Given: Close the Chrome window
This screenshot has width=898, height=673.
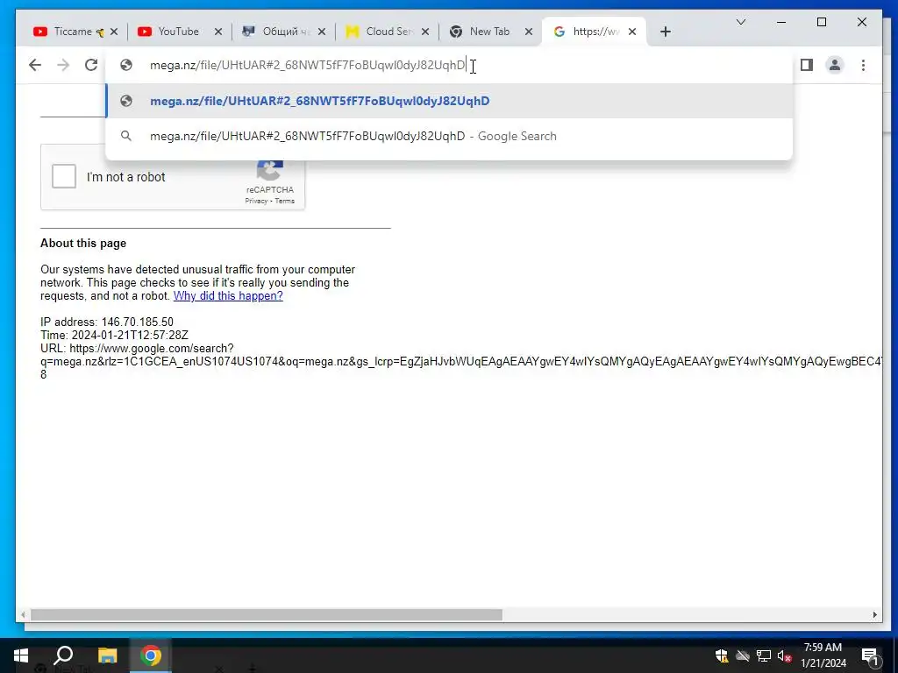Looking at the screenshot, I should point(861,22).
